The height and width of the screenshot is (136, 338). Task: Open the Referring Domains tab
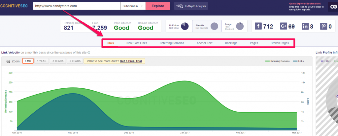(172, 43)
